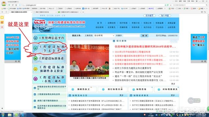The width and height of the screenshot is (209, 117).
Task: Open the 标准咨询 shortcut button
Action: (140, 89)
